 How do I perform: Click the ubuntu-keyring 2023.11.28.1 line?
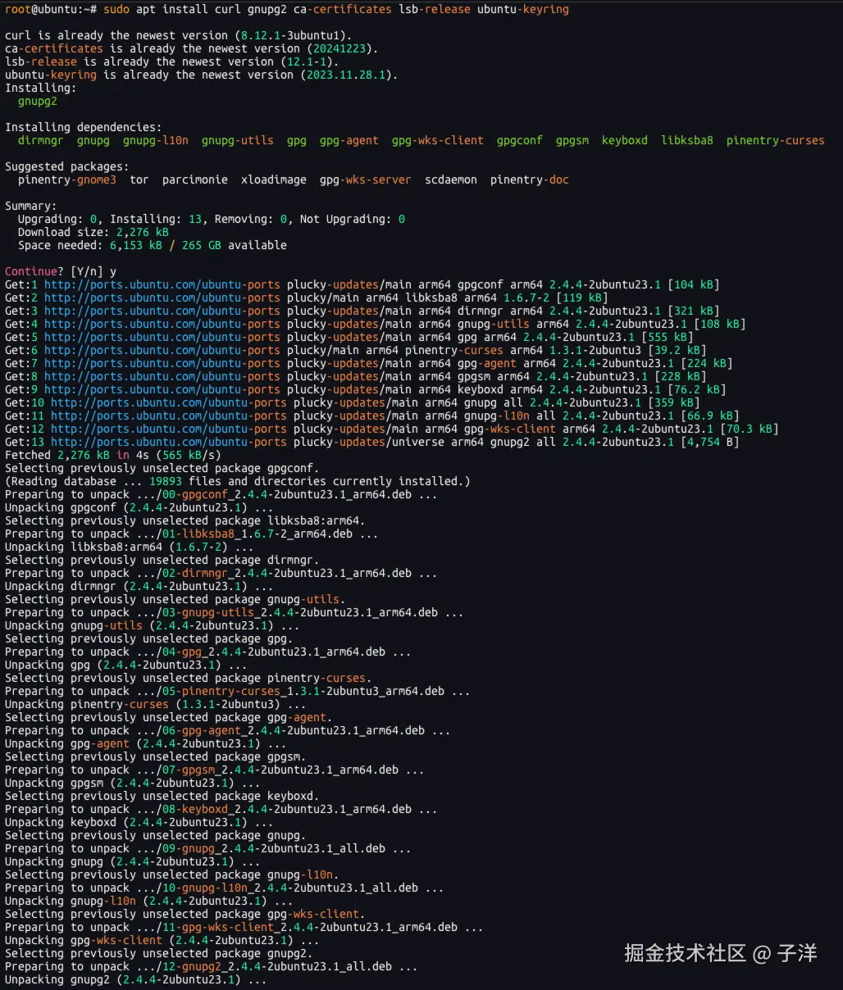(202, 75)
